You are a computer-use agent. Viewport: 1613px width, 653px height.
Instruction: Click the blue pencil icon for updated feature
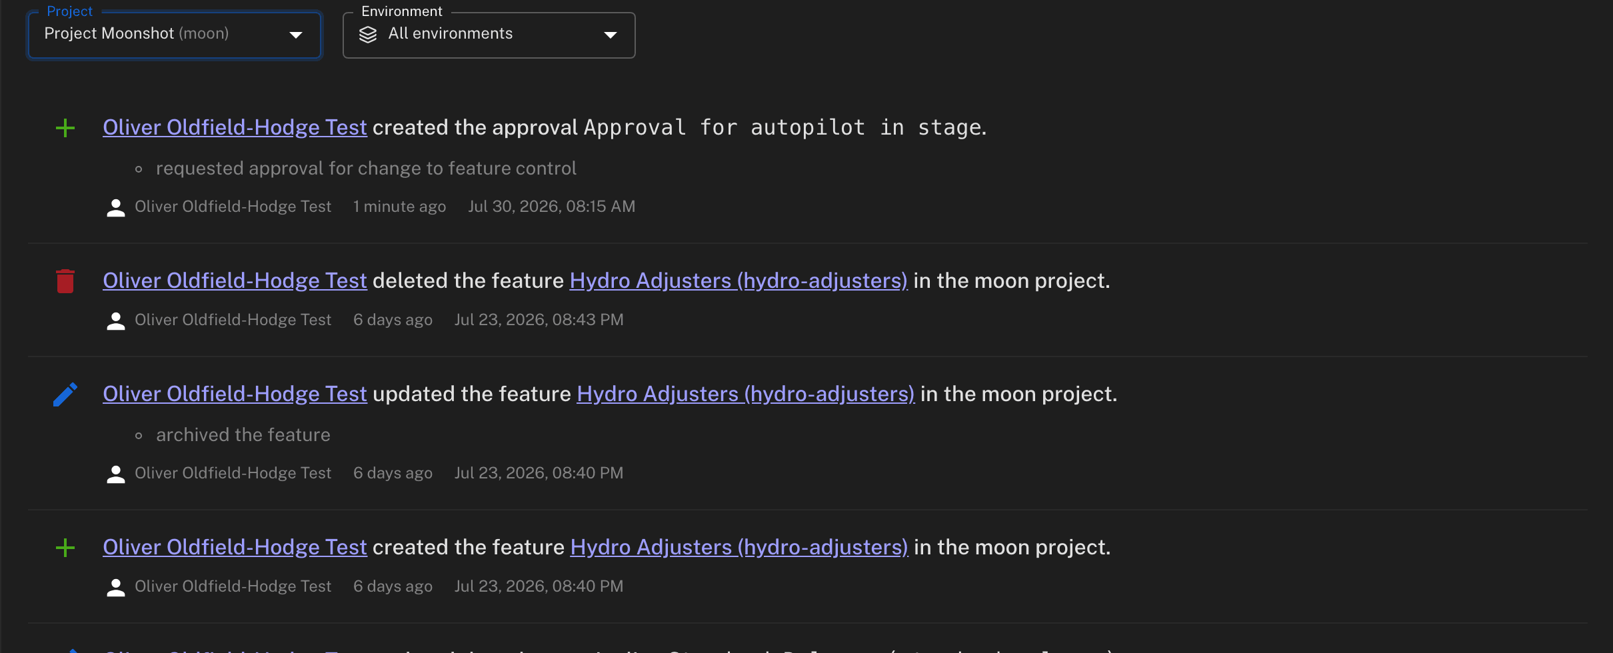point(65,394)
